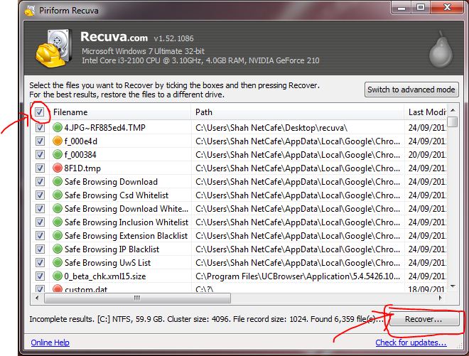Click green dot of Safe Browsing Extension Blacklist
Image resolution: width=469 pixels, height=356 pixels.
57,235
